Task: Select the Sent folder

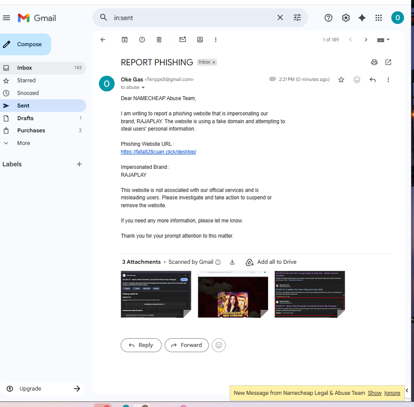Action: pyautogui.click(x=43, y=105)
